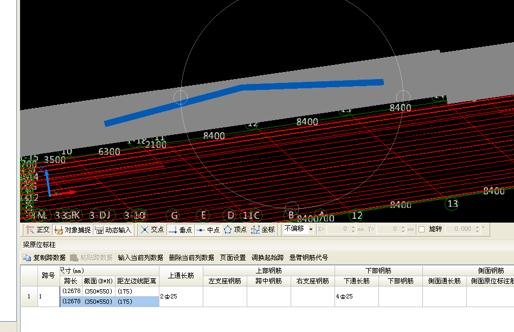This screenshot has height=332, width=514.
Task: Toggle 垂点 perpendicular snap
Action: point(181,230)
